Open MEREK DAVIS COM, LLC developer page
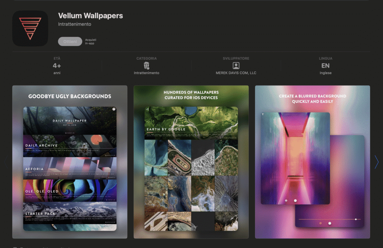This screenshot has height=248, width=383. [x=236, y=73]
